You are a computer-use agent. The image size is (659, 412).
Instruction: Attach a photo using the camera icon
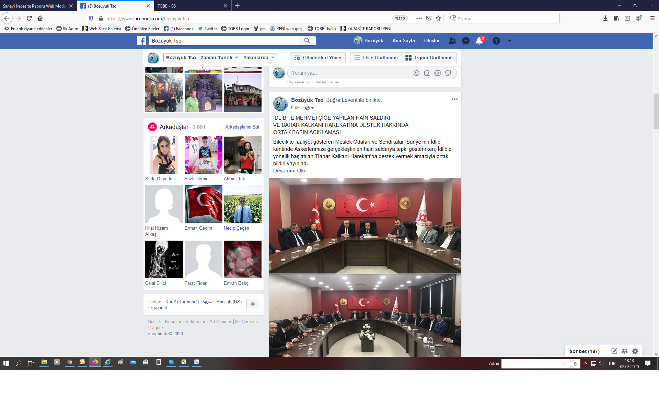(x=427, y=73)
